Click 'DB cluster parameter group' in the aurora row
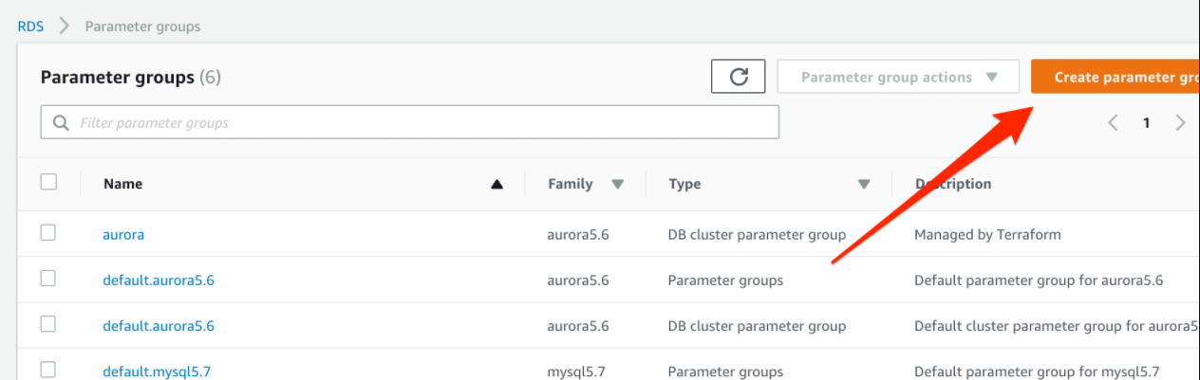1200x380 pixels. [757, 234]
